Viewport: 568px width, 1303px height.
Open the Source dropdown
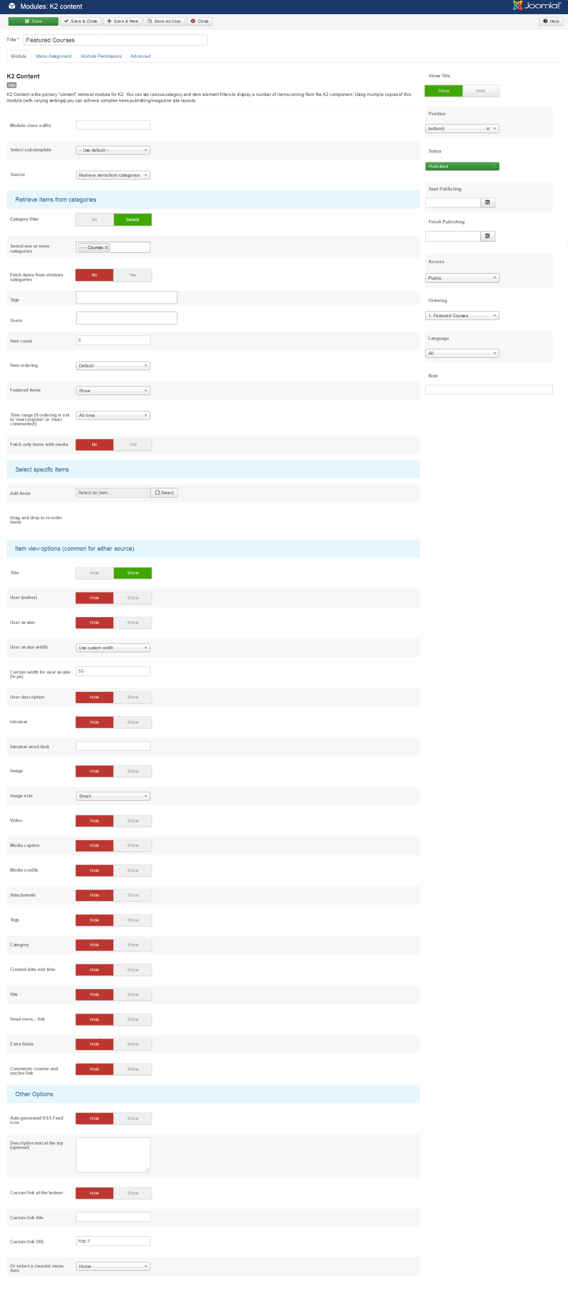pyautogui.click(x=113, y=175)
